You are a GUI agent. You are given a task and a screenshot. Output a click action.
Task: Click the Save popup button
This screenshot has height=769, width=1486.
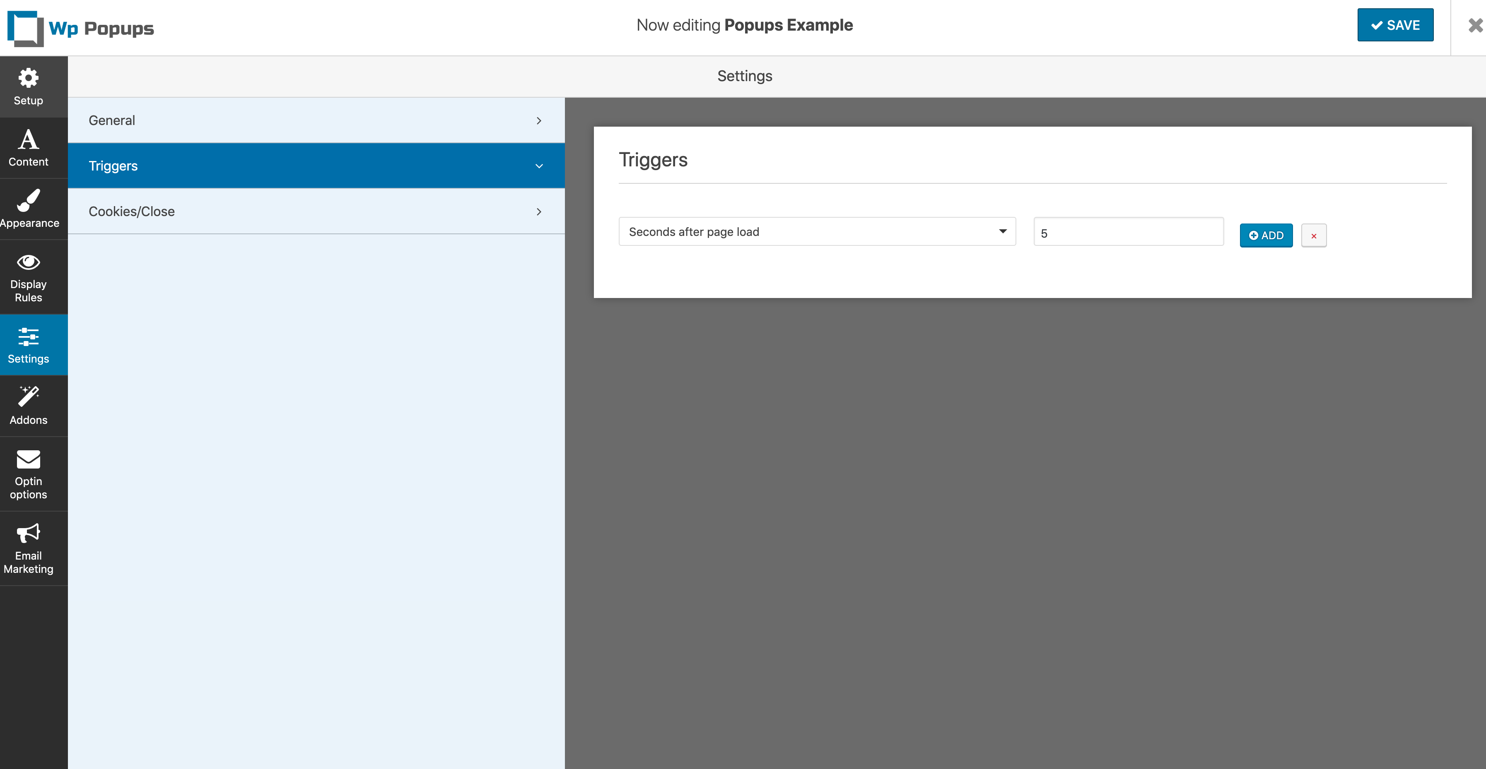(x=1395, y=24)
